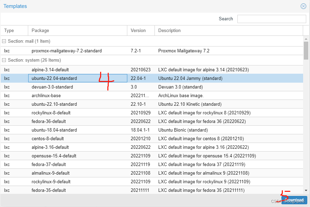This screenshot has height=207, width=310.
Task: Collapse the Section: system group
Action: [x=4, y=60]
